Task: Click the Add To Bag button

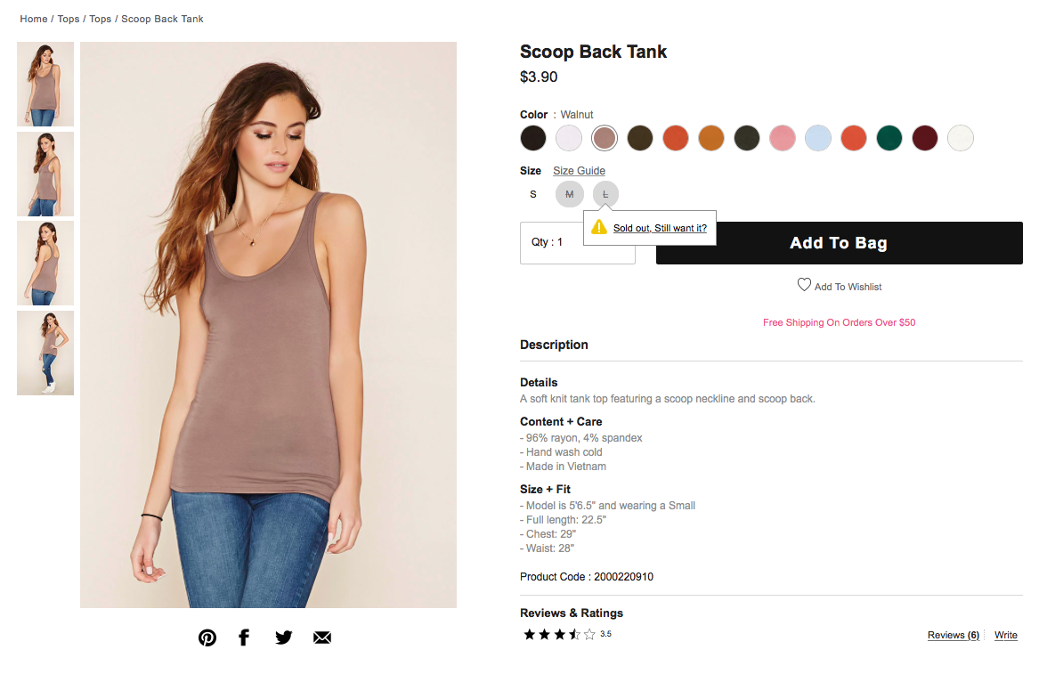Action: [839, 243]
